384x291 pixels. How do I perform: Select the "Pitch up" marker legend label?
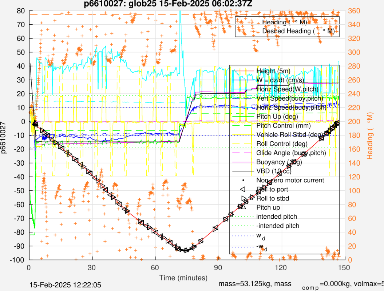tap(268, 207)
